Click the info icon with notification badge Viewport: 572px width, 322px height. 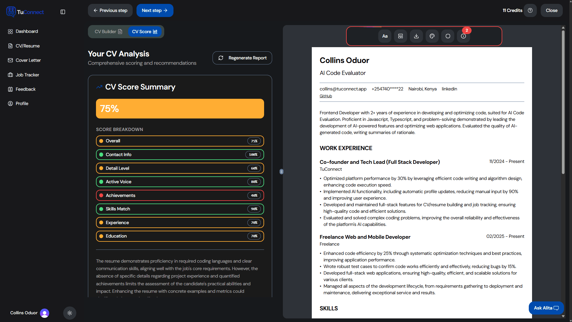point(463,36)
